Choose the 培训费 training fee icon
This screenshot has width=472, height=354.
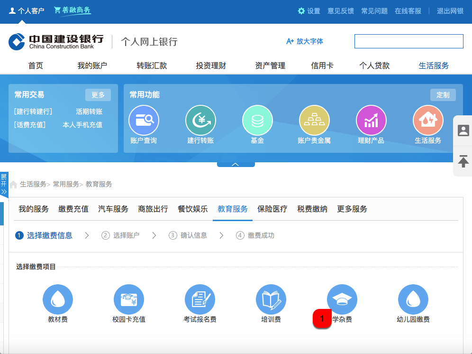(x=271, y=299)
